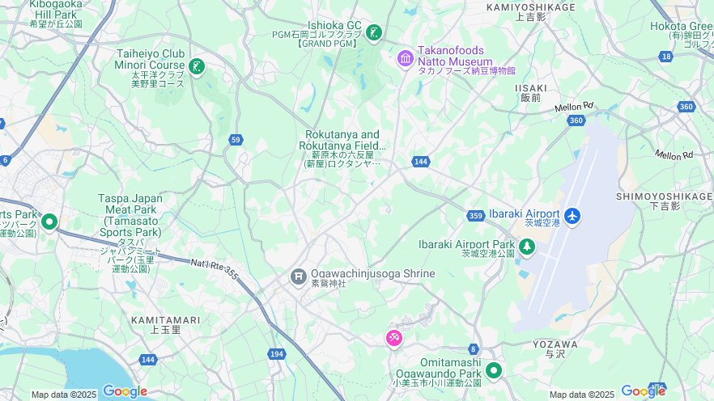
Task: Click the route 359 road shield
Action: click(475, 216)
